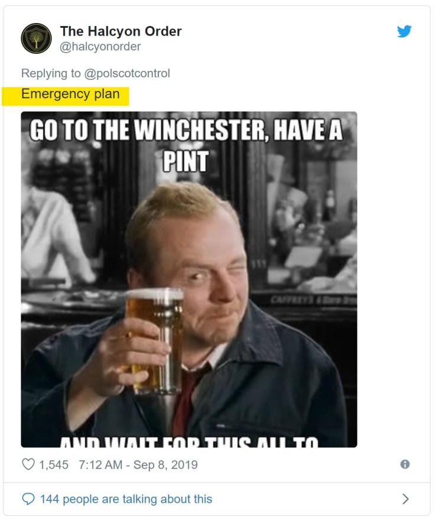435x521 pixels.
Task: Click the cropped bottom caption of the meme
Action: point(188,440)
